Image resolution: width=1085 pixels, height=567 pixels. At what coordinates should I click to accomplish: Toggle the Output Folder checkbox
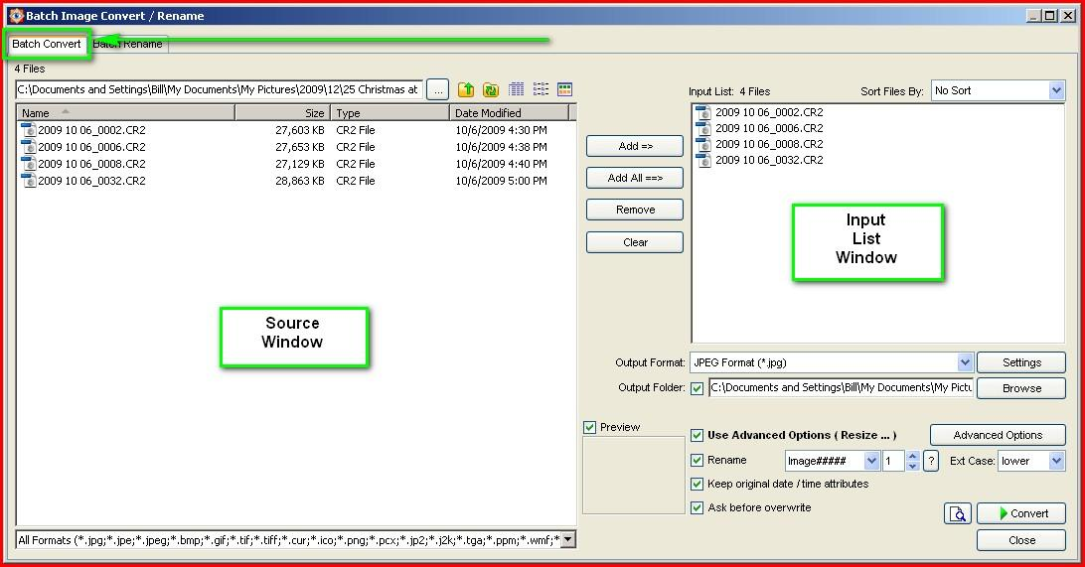(x=697, y=388)
